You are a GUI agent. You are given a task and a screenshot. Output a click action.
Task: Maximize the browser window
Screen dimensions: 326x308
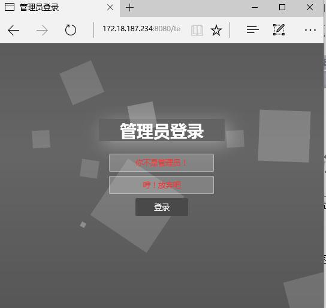pyautogui.click(x=282, y=7)
